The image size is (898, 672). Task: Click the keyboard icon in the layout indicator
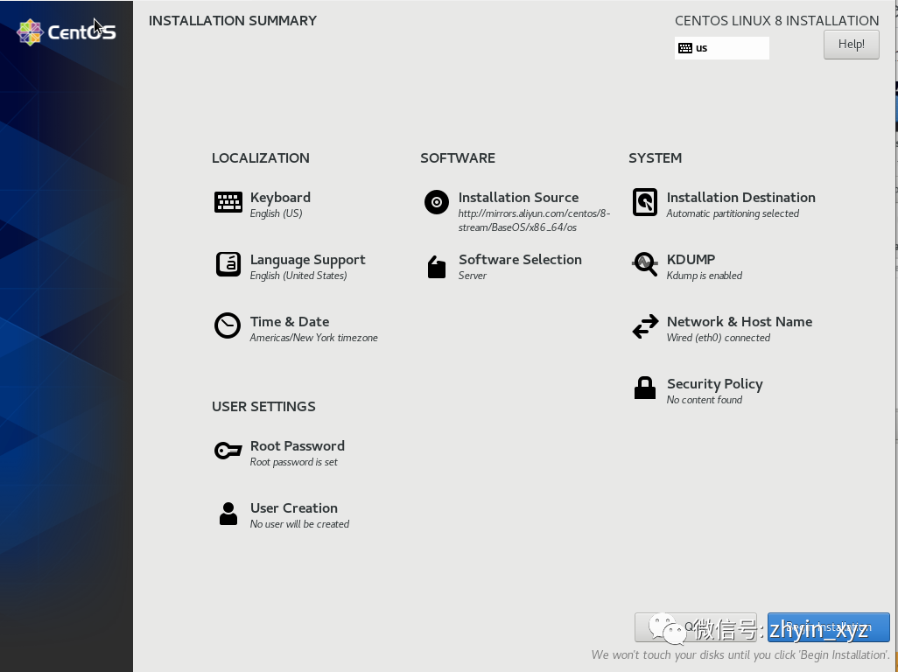[685, 48]
